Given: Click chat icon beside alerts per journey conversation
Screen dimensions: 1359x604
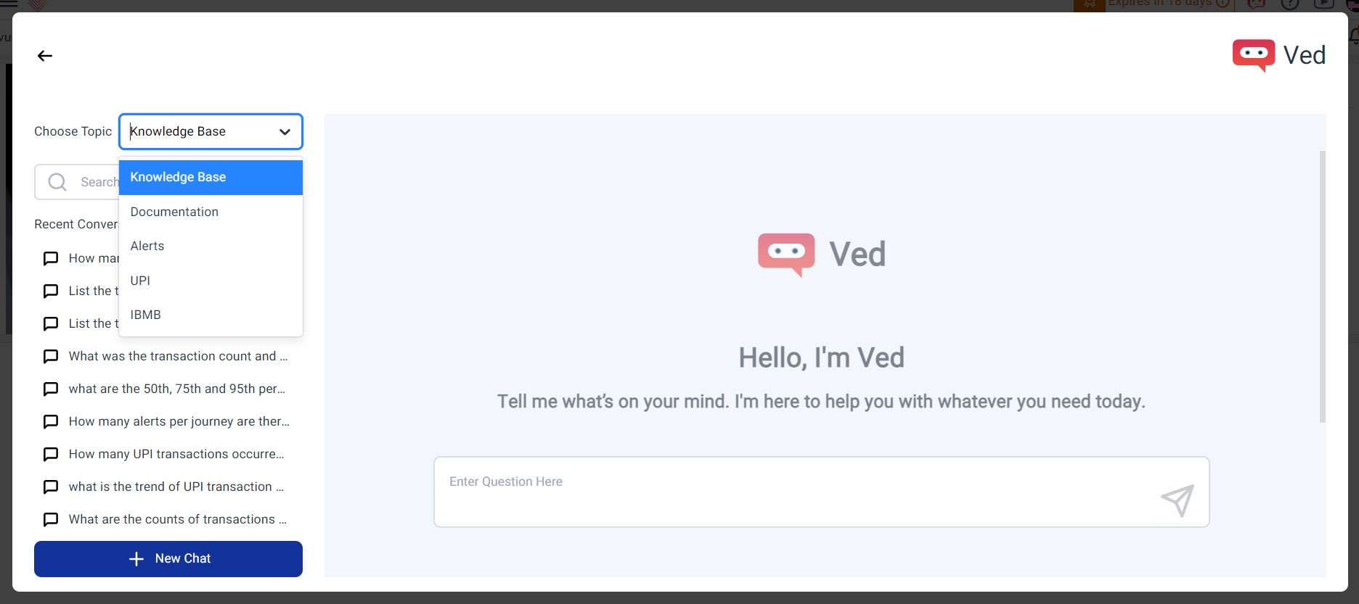Looking at the screenshot, I should pyautogui.click(x=51, y=422).
